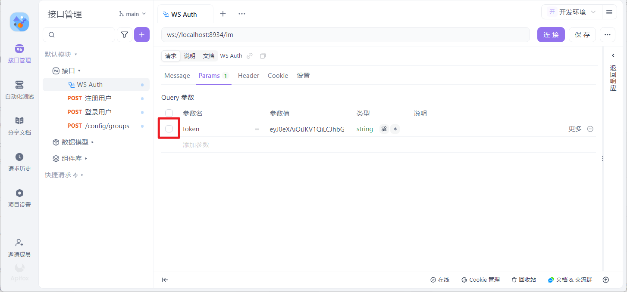This screenshot has height=292, width=627.
Task: Select the 说明 segmented button
Action: point(190,56)
